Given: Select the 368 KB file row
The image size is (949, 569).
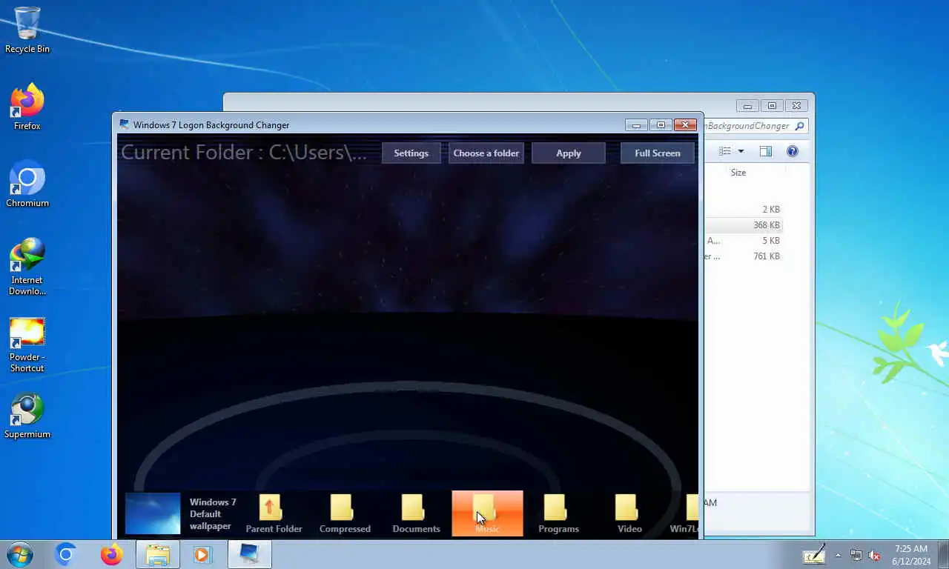Looking at the screenshot, I should coord(743,225).
